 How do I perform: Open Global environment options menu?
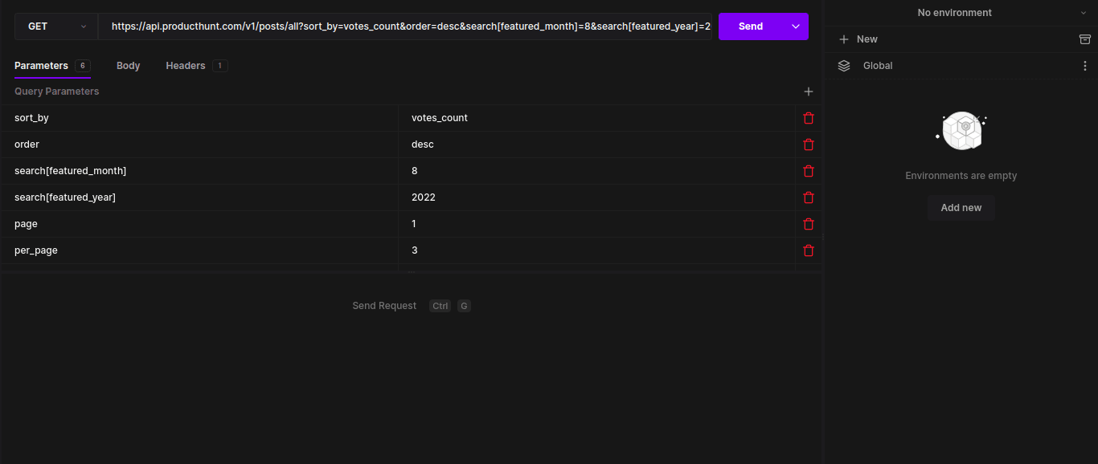(1084, 66)
